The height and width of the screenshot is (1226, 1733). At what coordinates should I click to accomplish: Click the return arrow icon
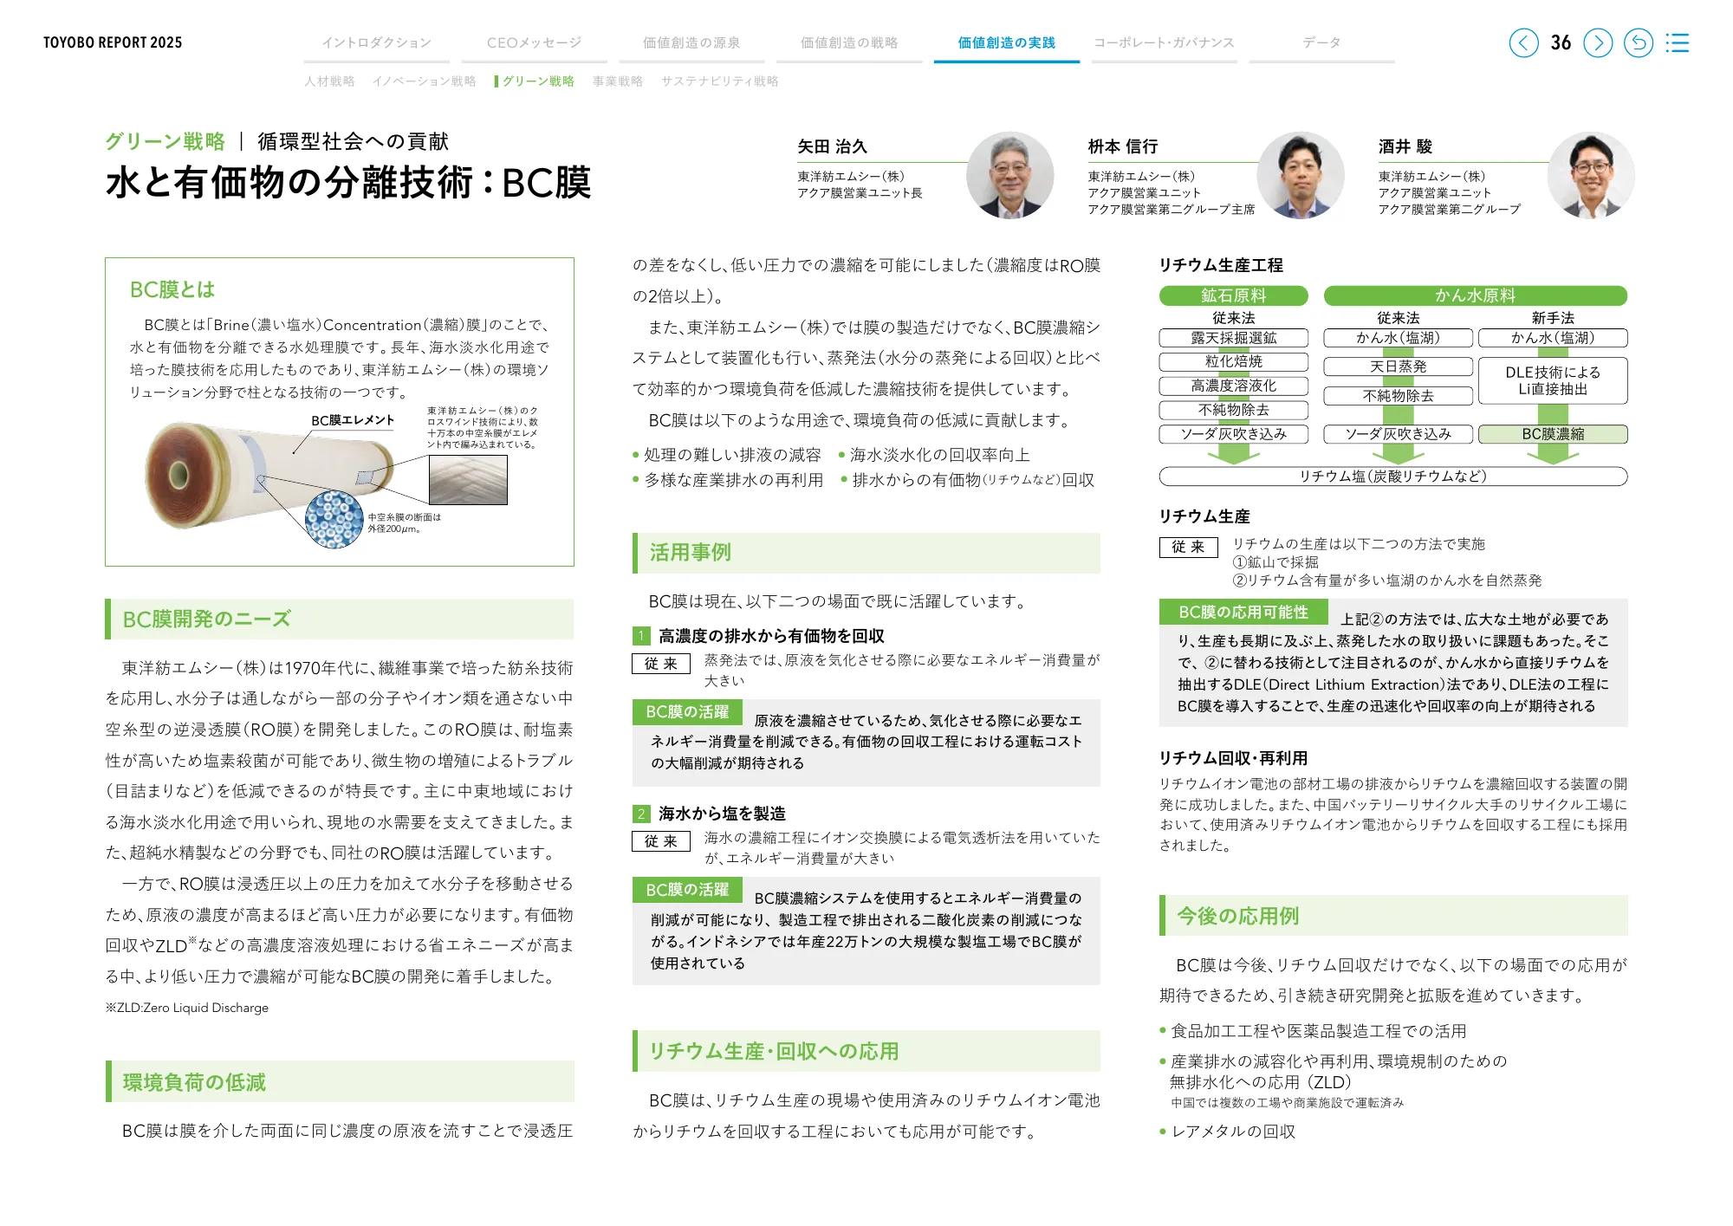point(1638,42)
